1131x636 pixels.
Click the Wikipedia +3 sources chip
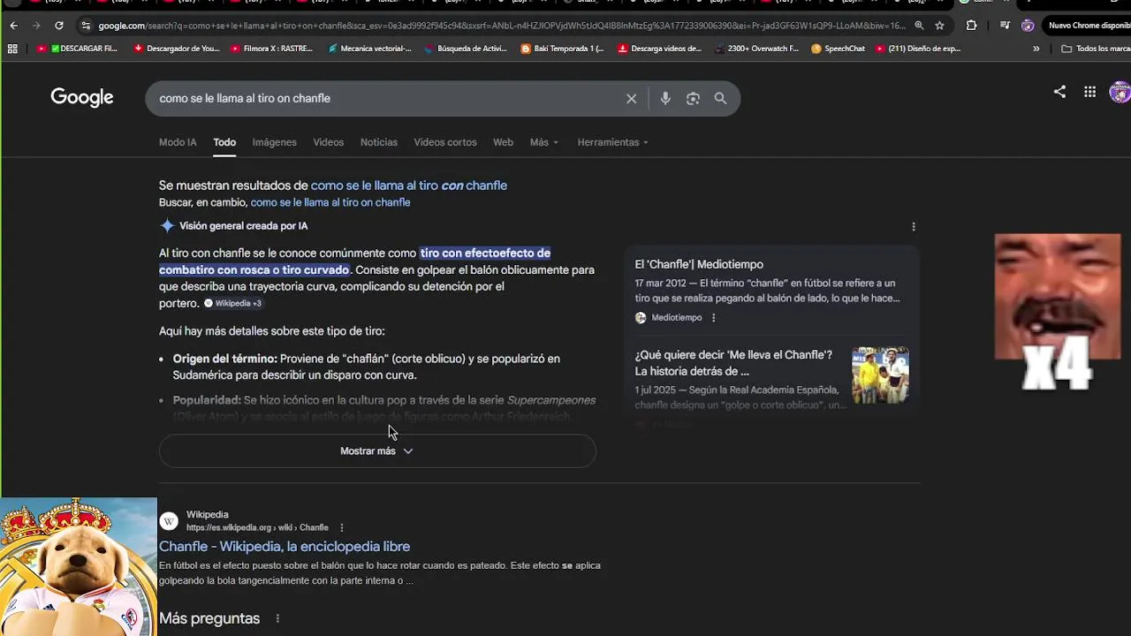point(233,303)
